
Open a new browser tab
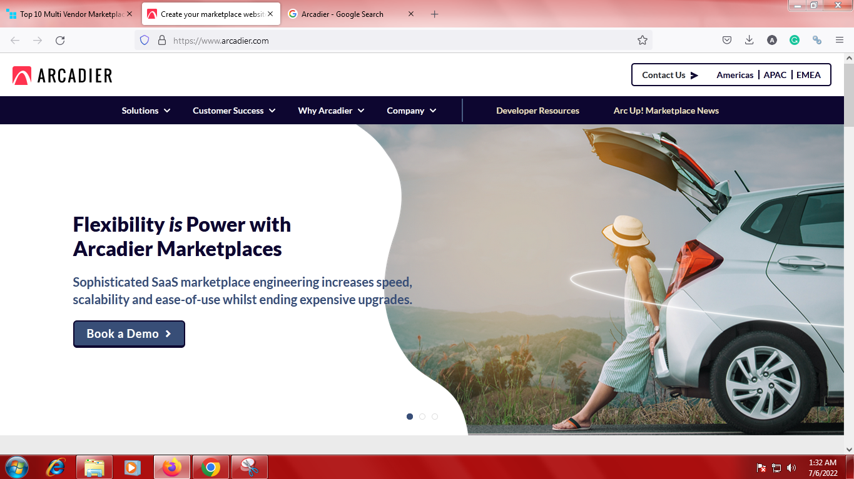[x=435, y=14]
